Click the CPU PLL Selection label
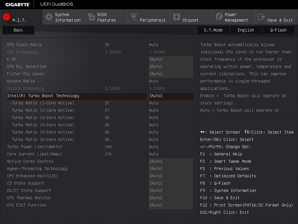Image resolution: width=298 pixels, height=224 pixels. click(x=26, y=67)
